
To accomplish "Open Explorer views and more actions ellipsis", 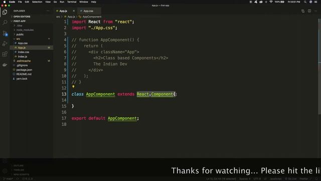I will click(48, 11).
